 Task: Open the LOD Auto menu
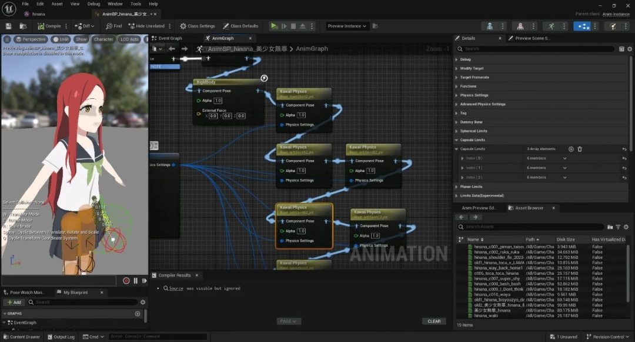pos(129,39)
